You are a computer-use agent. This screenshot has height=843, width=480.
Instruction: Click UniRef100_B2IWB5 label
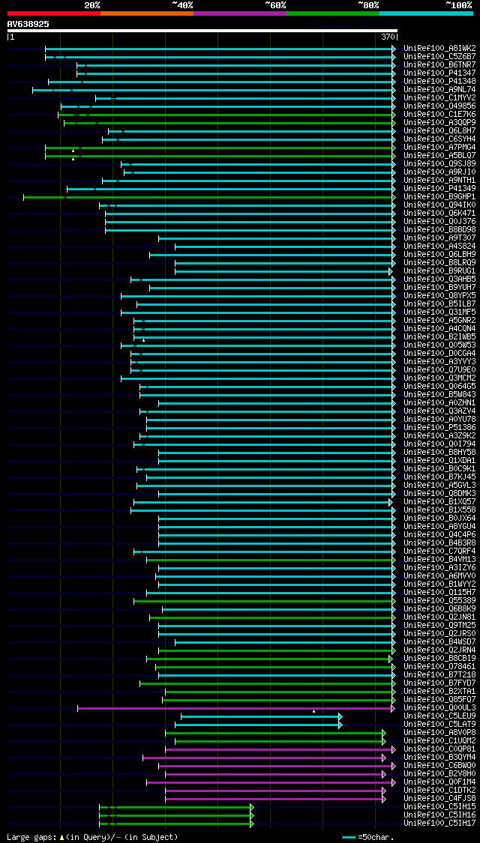click(439, 338)
